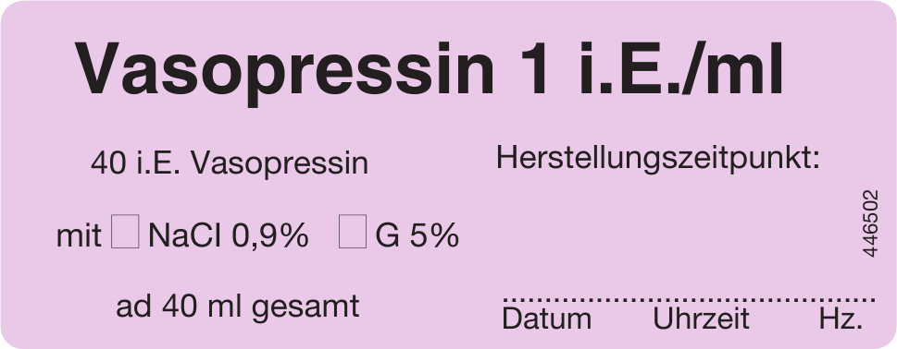The height and width of the screenshot is (349, 897).
Task: Click the word 'gesamt' in bottom line
Action: click(x=305, y=308)
